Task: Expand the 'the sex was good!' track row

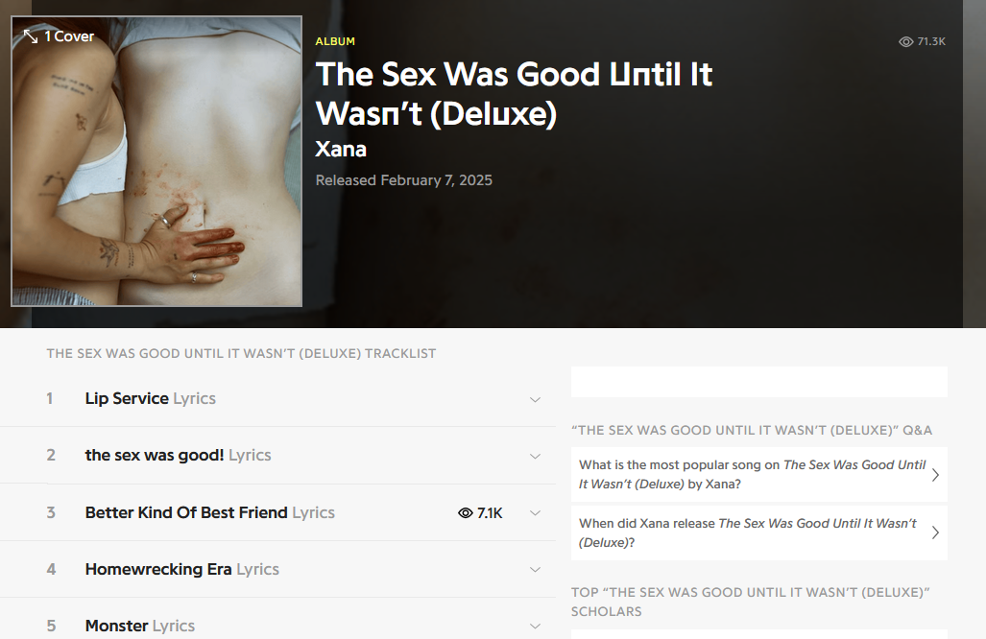Action: pyautogui.click(x=536, y=457)
